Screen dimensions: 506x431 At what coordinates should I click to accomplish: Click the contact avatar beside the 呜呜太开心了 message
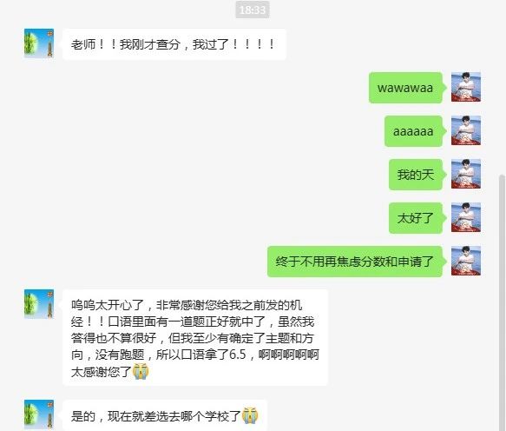pyautogui.click(x=39, y=304)
